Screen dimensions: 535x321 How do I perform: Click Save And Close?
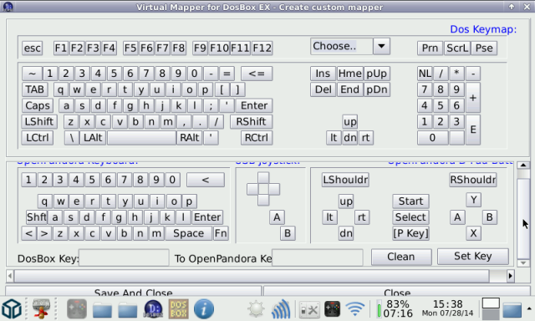point(134,291)
